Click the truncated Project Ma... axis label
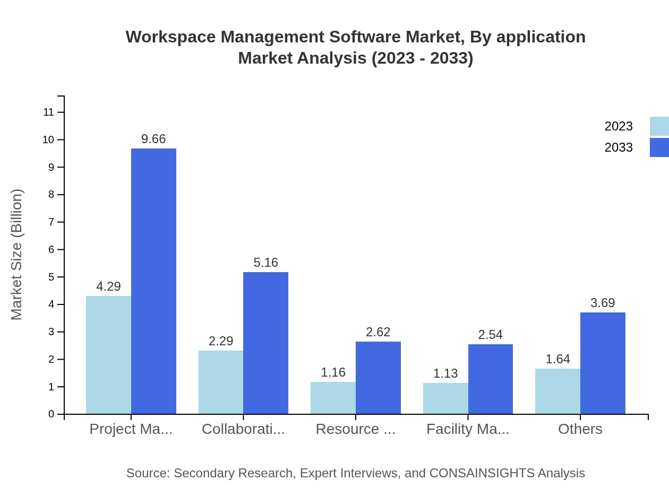669x488 pixels. (x=131, y=429)
